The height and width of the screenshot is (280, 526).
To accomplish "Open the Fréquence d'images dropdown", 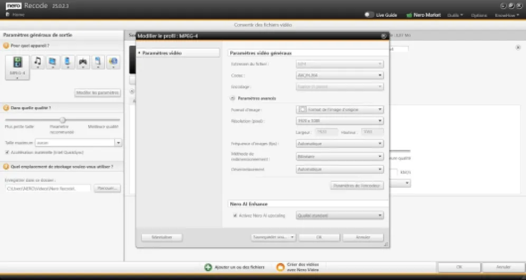I will (340, 144).
